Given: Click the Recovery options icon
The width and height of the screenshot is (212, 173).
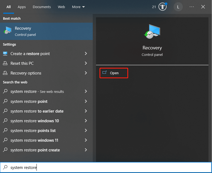Looking at the screenshot, I should pyautogui.click(x=5, y=73).
